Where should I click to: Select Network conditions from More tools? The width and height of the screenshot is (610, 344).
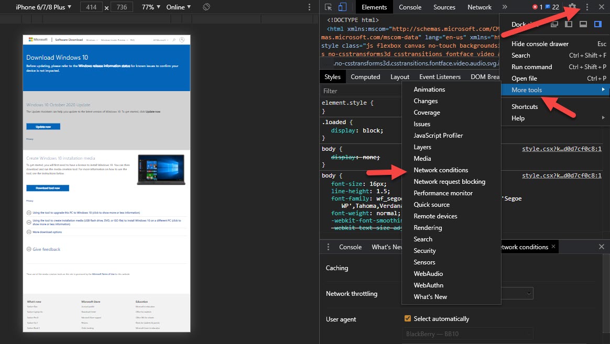441,170
